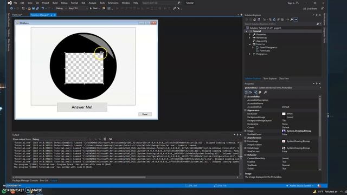Click the Save All toolbar icon
Image resolution: width=347 pixels, height=195 pixels.
tap(37, 9)
